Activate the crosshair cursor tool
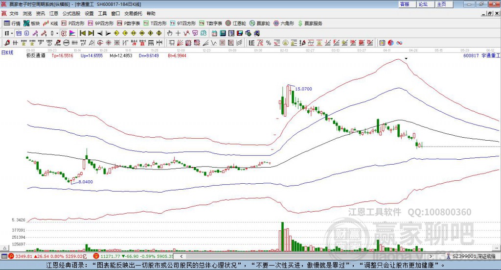The width and height of the screenshot is (501, 270). 178,33
